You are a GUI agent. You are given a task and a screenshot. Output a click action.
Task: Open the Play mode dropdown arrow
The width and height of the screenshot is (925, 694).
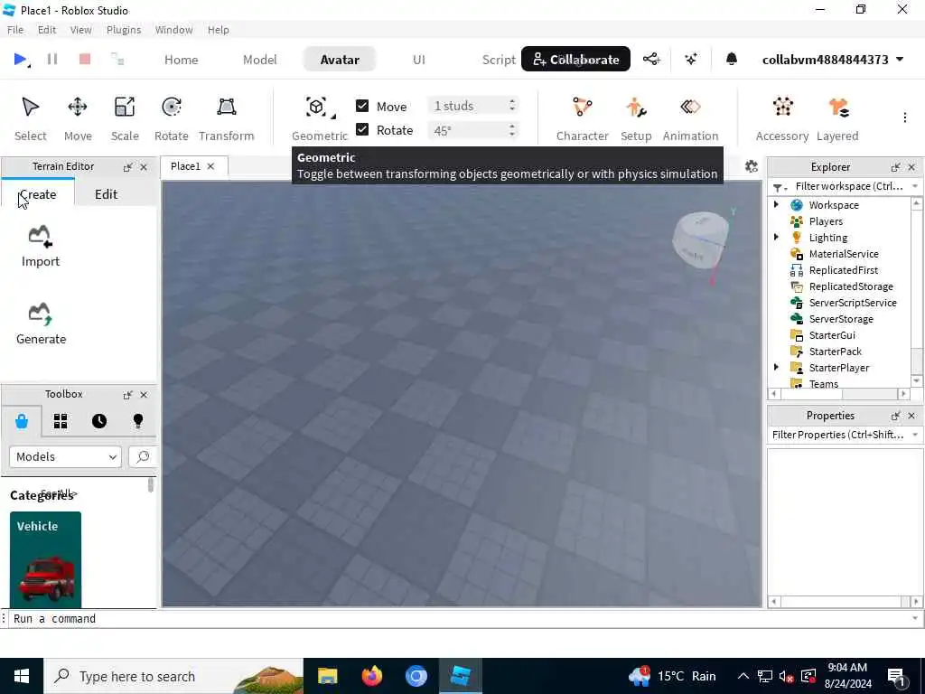(29, 65)
